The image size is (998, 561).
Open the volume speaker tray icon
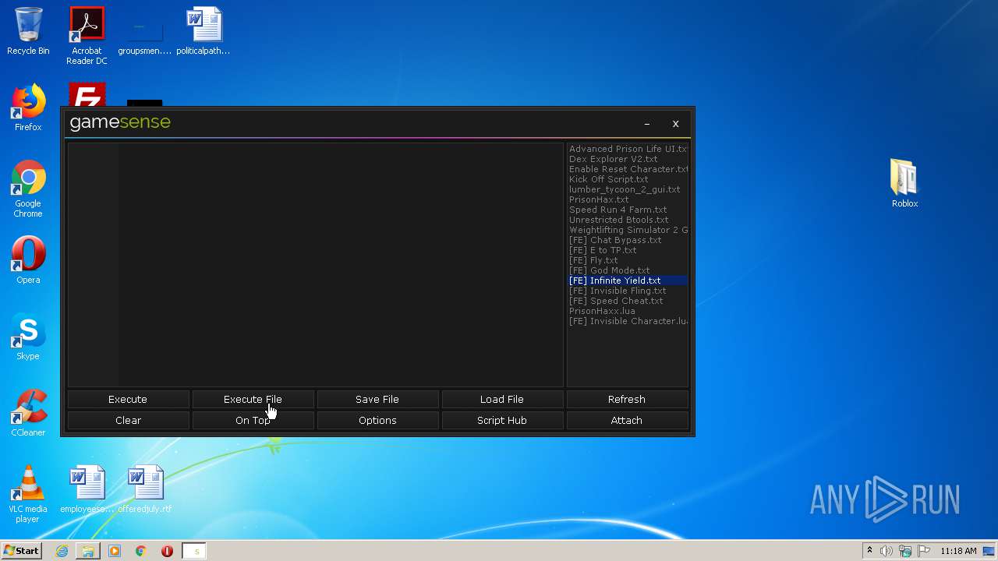click(x=887, y=551)
